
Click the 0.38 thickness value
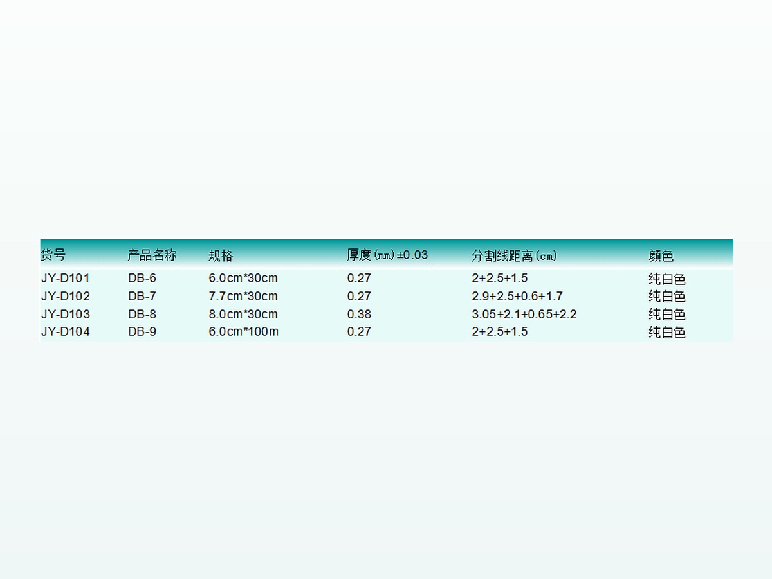pos(359,315)
